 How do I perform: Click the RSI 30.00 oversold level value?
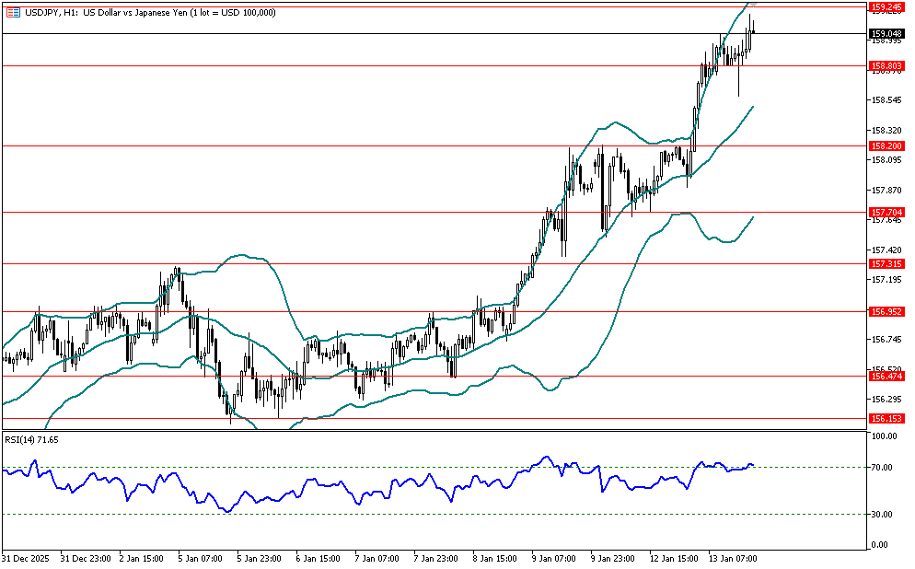[x=883, y=514]
